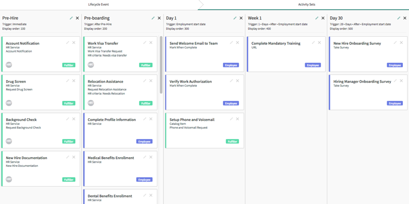Edit the Verify Work Authorization activity
The image size is (409, 204).
point(232,81)
